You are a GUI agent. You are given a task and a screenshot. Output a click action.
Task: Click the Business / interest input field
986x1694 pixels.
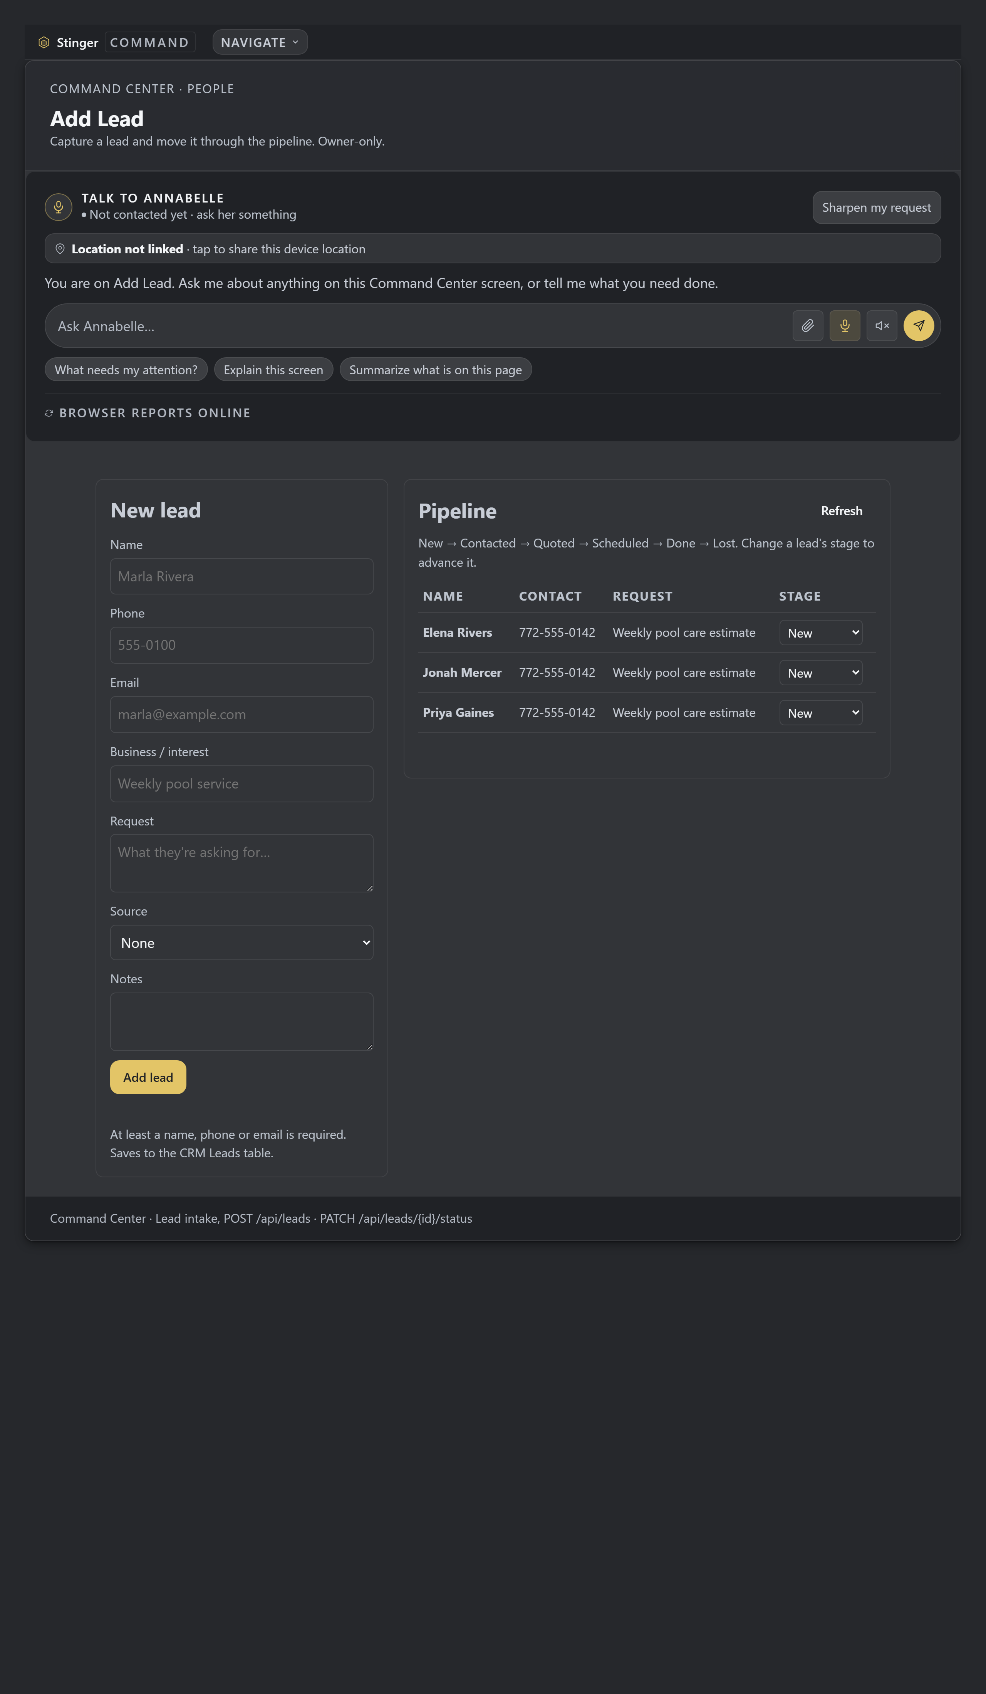[x=241, y=784]
